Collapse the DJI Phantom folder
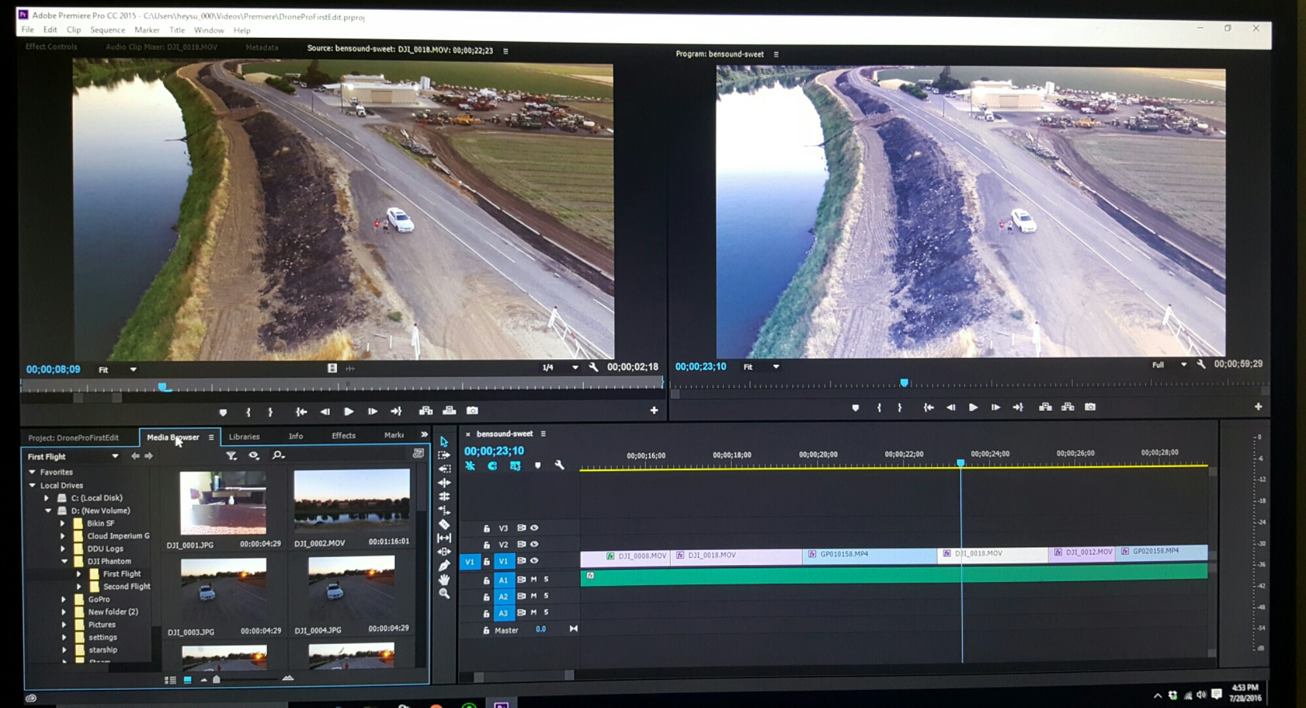This screenshot has height=708, width=1306. (x=64, y=561)
